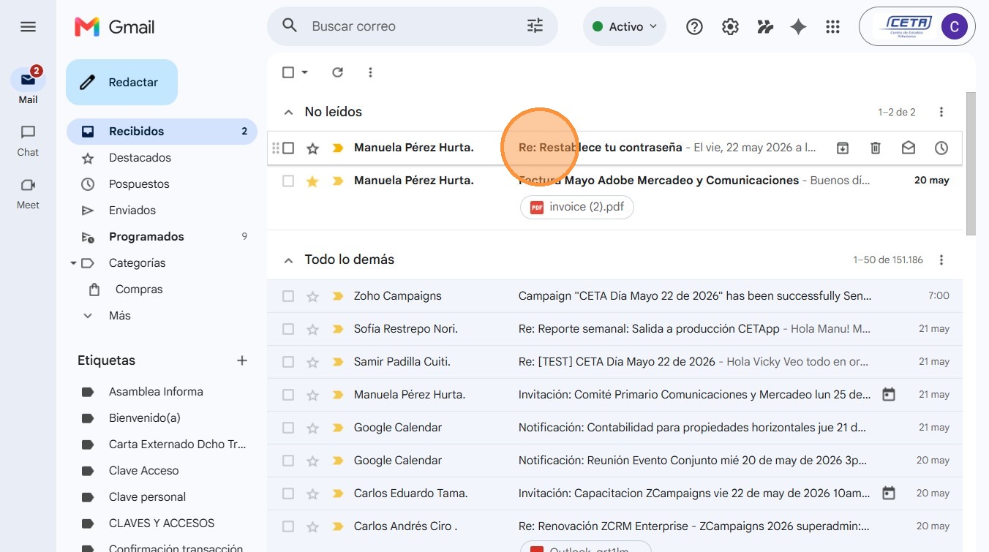989x552 pixels.
Task: Expand the Más sidebar item
Action: point(120,316)
